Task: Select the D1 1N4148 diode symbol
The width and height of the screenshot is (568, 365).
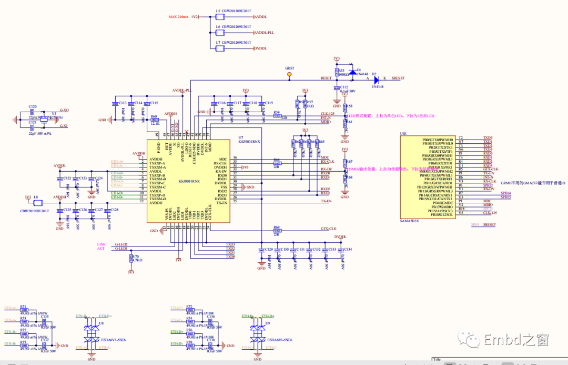Action: pos(352,73)
